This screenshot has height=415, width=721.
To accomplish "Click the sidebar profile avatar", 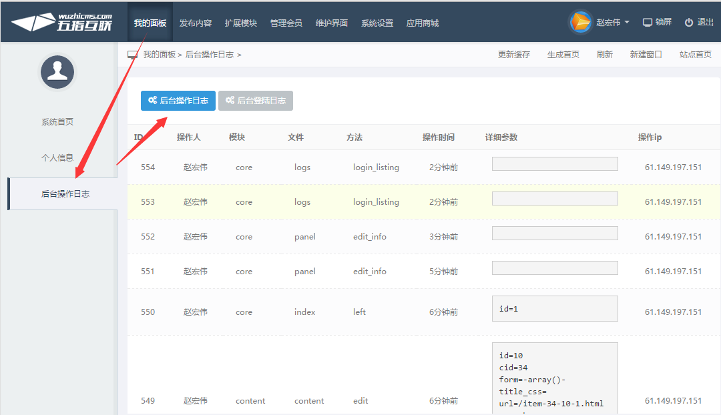I will pos(57,72).
